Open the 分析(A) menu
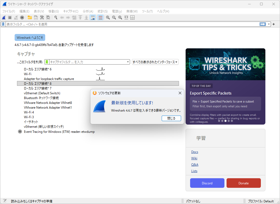This screenshot has width=280, height=204. point(88,11)
